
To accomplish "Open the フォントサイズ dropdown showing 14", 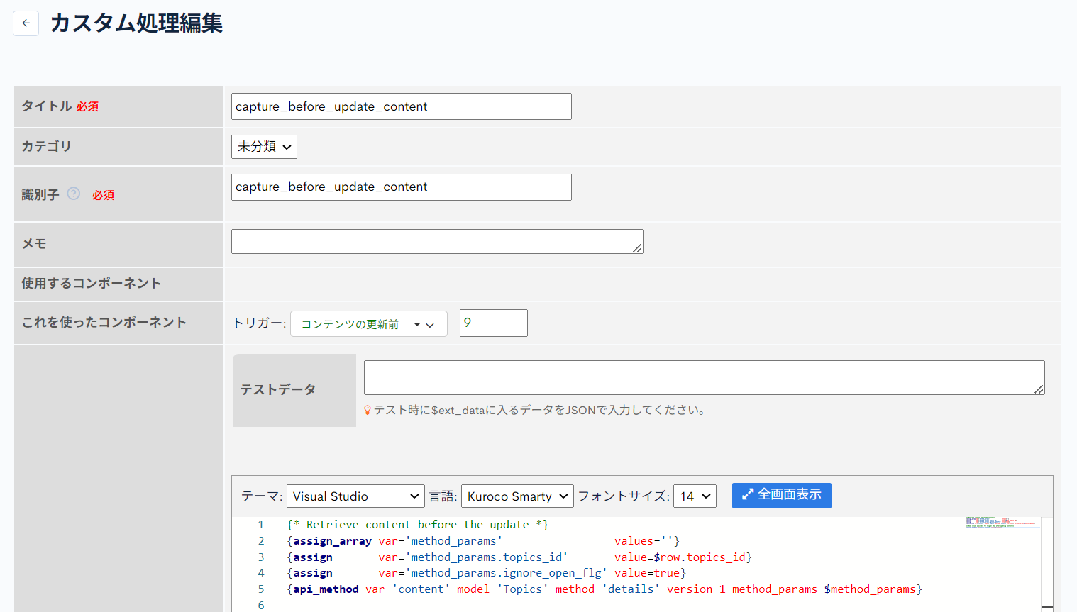I will (x=695, y=496).
